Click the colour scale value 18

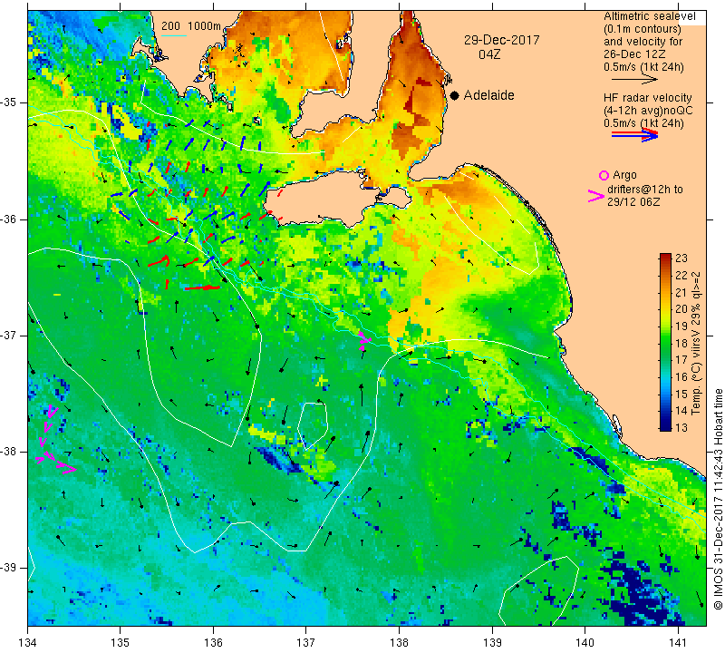click(x=681, y=343)
